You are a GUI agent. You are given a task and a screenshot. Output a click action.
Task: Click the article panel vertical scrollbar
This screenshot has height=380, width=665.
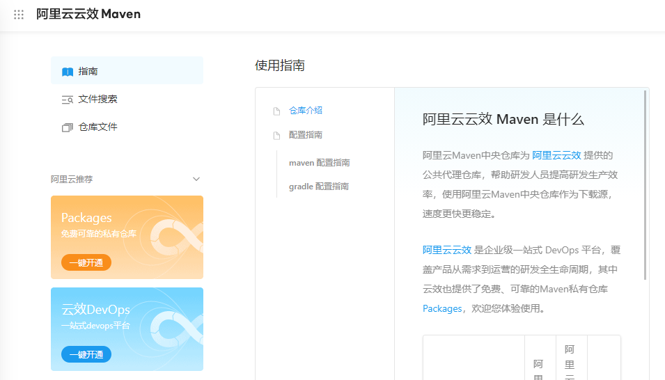[645, 184]
